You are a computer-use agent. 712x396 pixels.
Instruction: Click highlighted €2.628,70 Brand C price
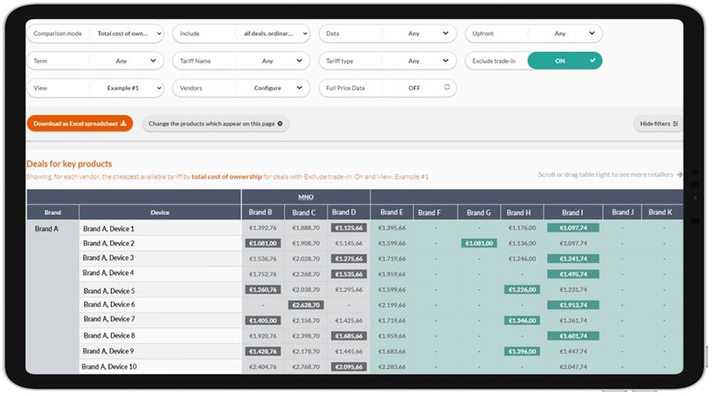pos(305,304)
